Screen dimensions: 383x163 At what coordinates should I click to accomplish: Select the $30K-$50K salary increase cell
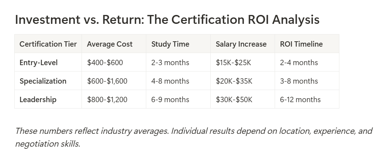point(234,100)
